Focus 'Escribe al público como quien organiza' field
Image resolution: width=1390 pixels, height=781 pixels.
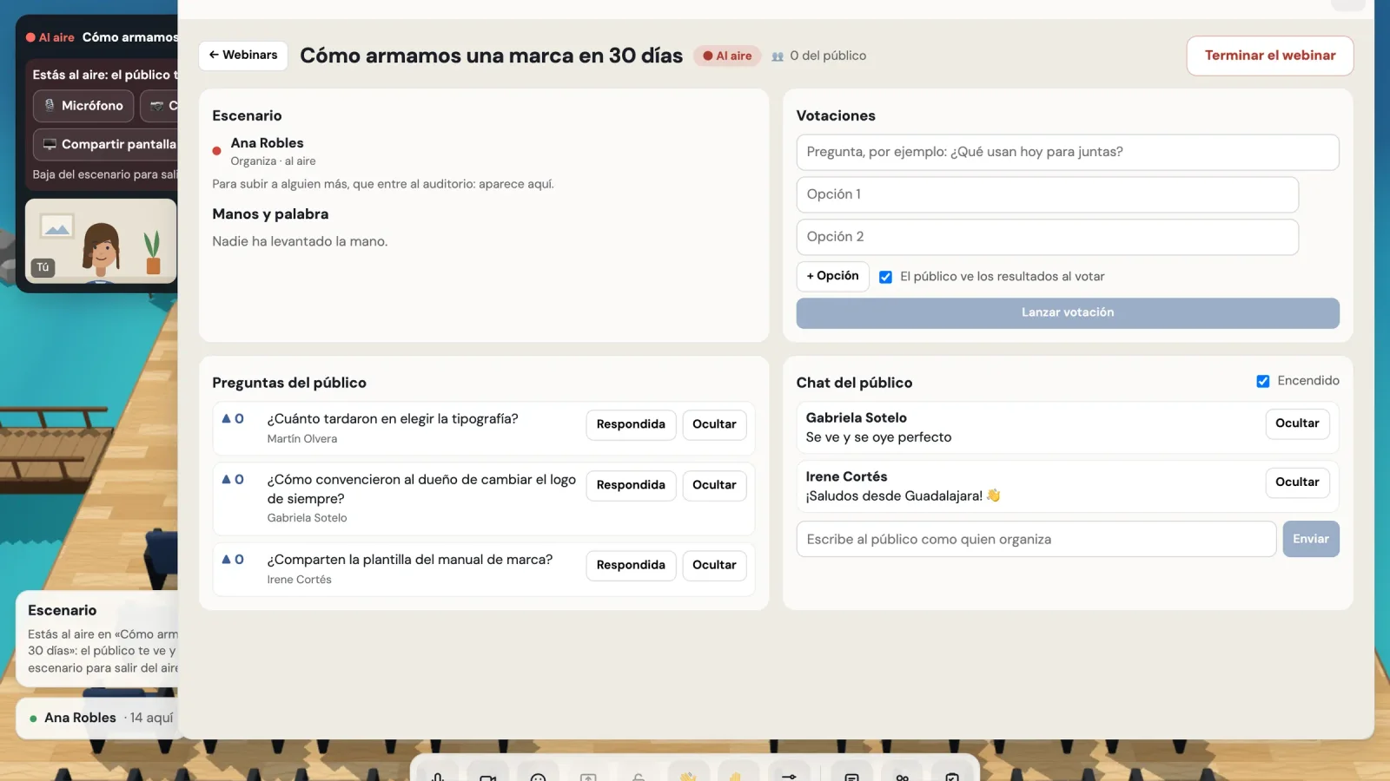[x=1036, y=539]
